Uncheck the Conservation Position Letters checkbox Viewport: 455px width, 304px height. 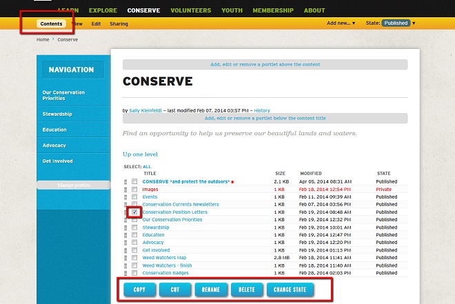[x=134, y=212]
